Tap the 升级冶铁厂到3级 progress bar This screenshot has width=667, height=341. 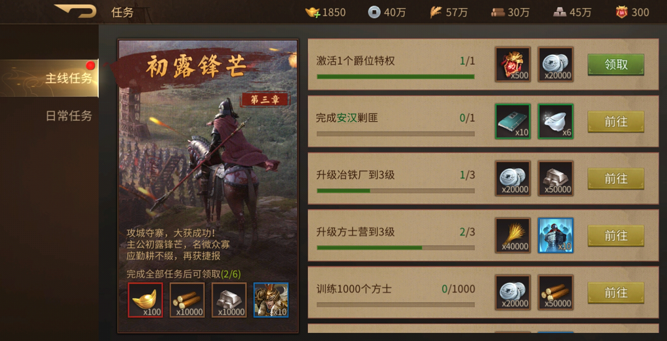(x=396, y=191)
